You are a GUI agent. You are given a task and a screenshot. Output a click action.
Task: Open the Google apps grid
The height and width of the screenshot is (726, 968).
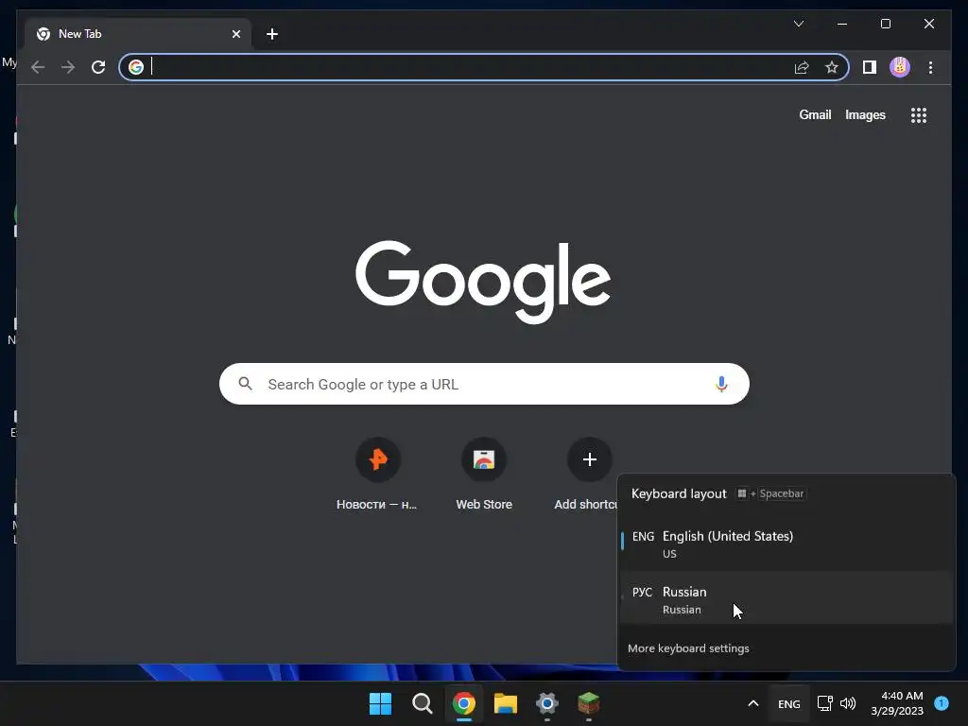[x=919, y=115]
